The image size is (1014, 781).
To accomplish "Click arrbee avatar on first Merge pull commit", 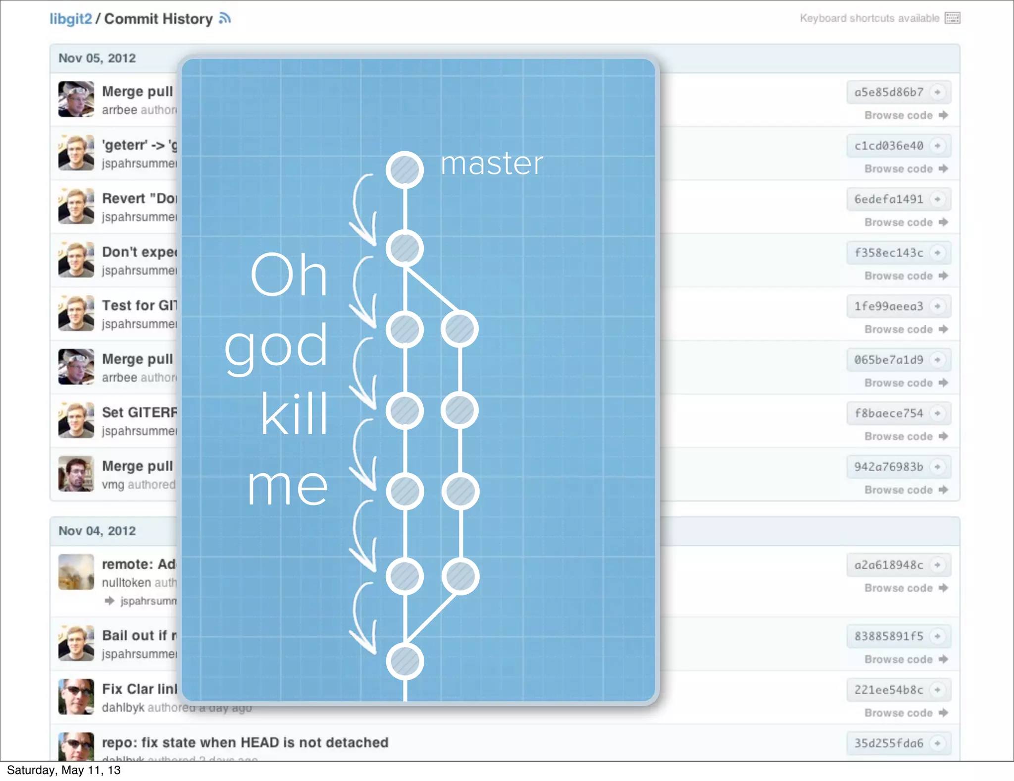I will (x=76, y=99).
